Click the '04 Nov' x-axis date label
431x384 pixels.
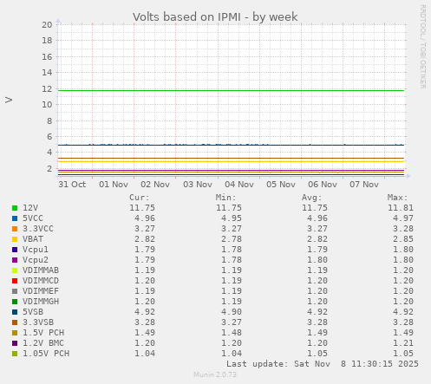pos(239,185)
